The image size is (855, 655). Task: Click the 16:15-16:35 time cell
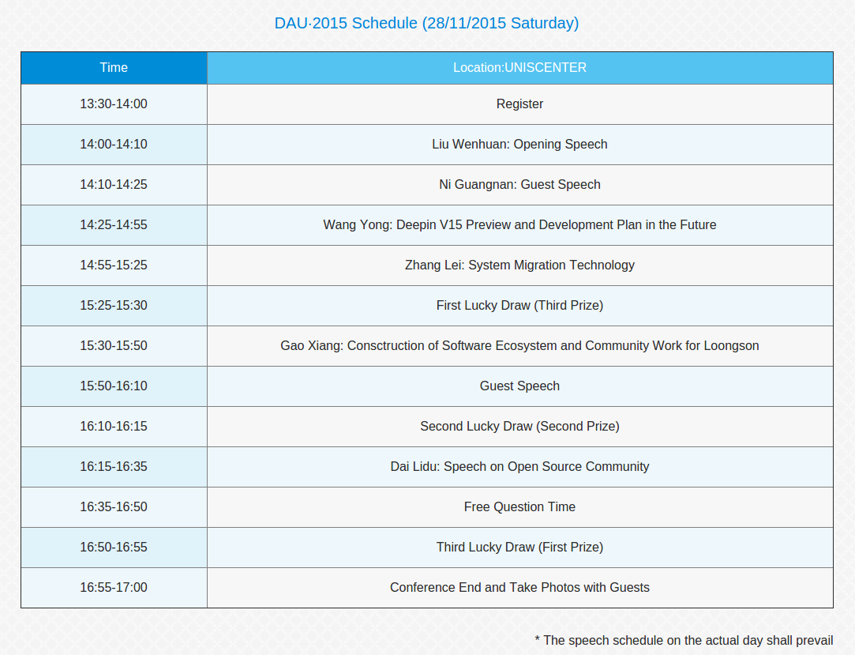click(114, 467)
